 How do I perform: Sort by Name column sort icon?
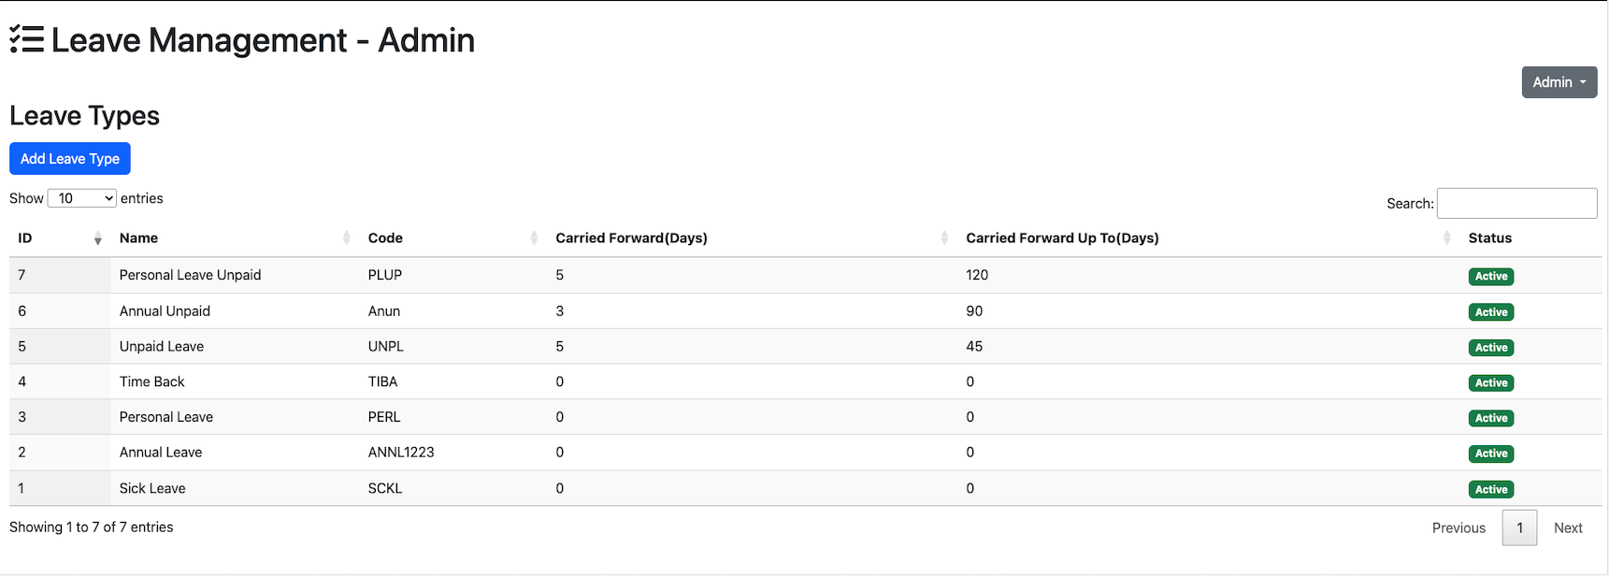pos(347,238)
